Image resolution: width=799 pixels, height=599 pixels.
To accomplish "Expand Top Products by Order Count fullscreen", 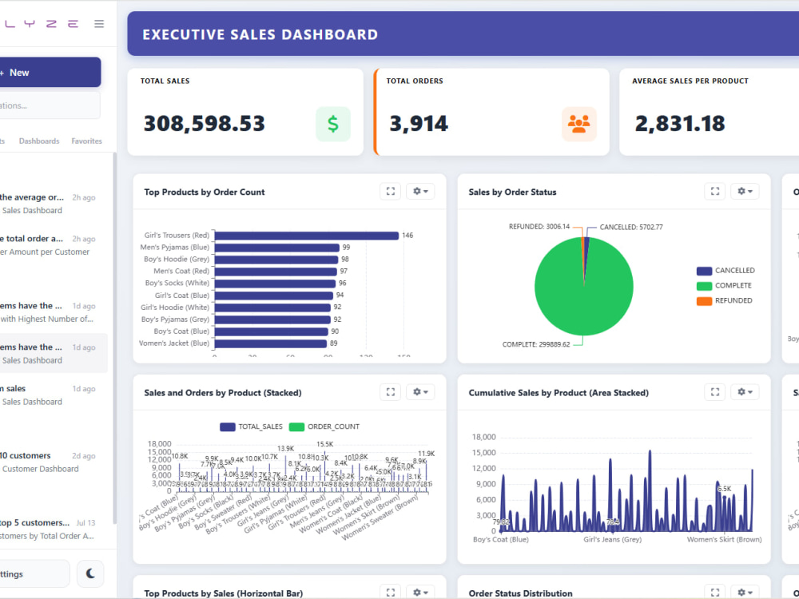I will click(x=391, y=191).
